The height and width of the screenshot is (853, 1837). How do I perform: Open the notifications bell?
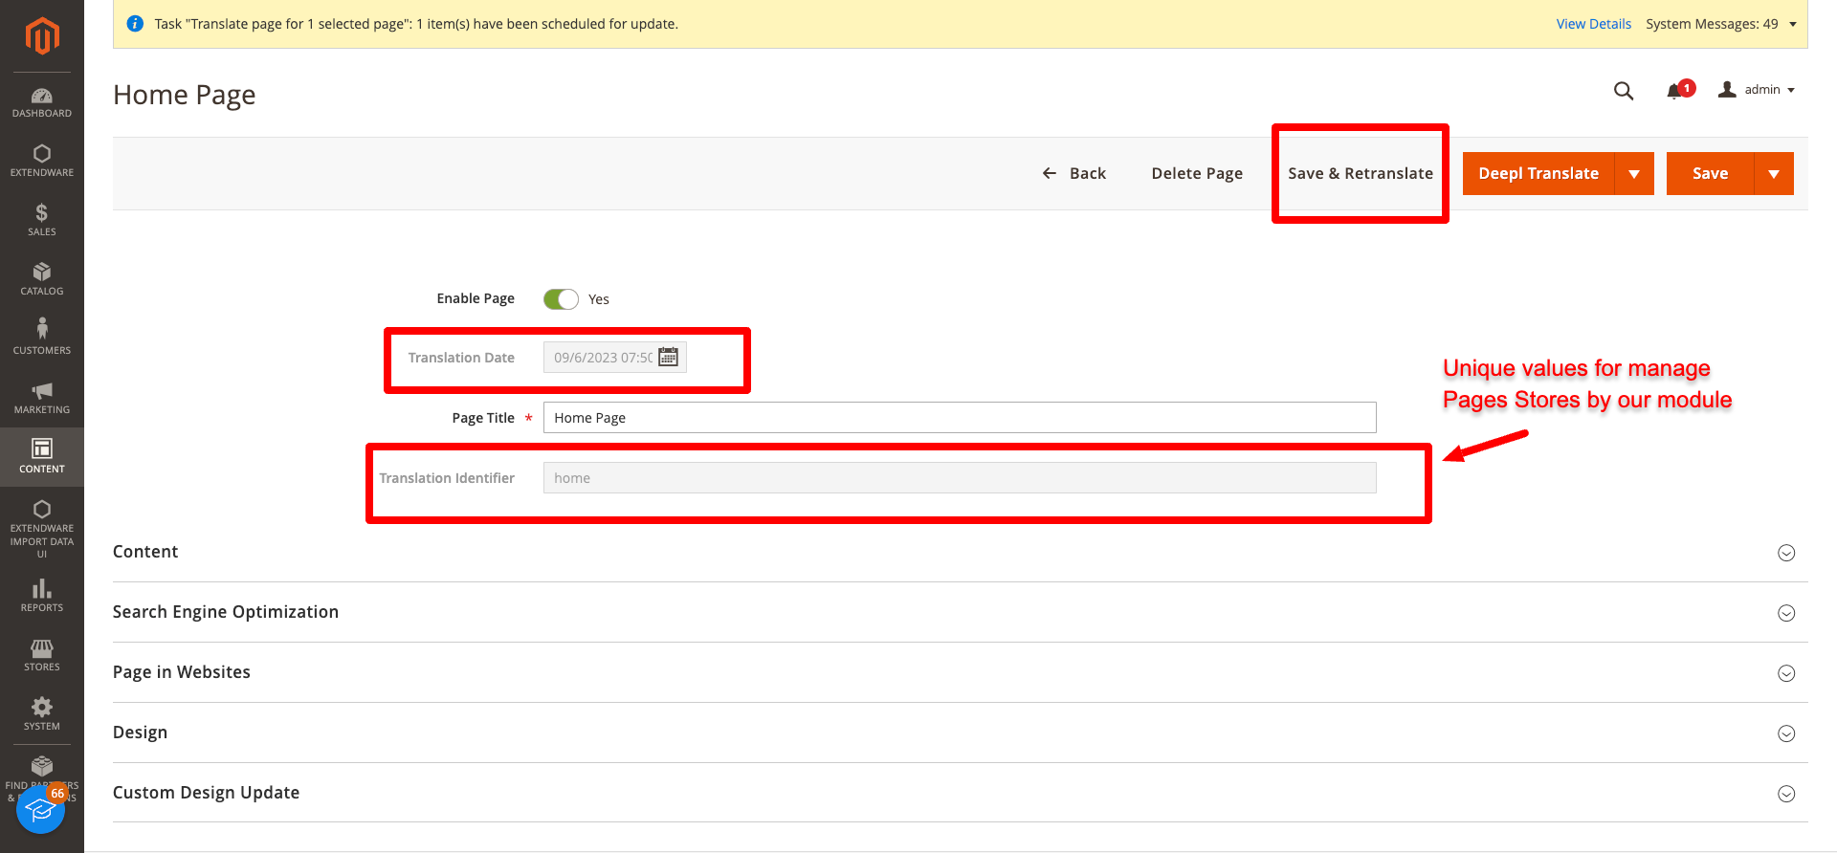1674,91
